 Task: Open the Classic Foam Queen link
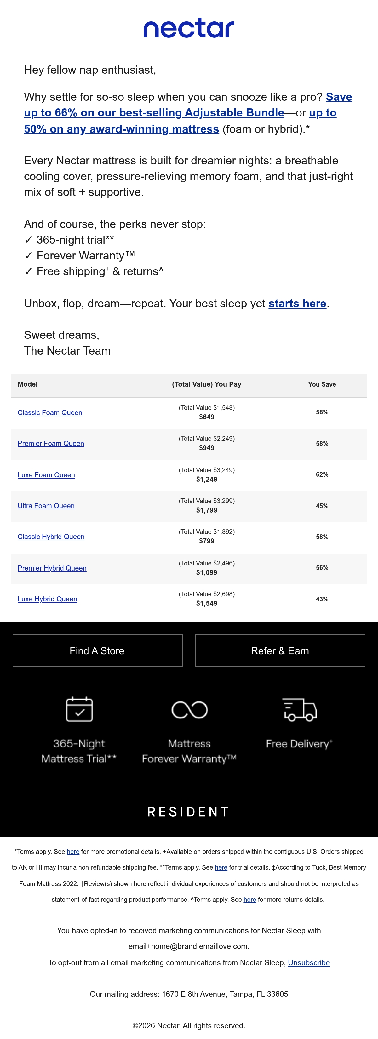[x=50, y=413]
